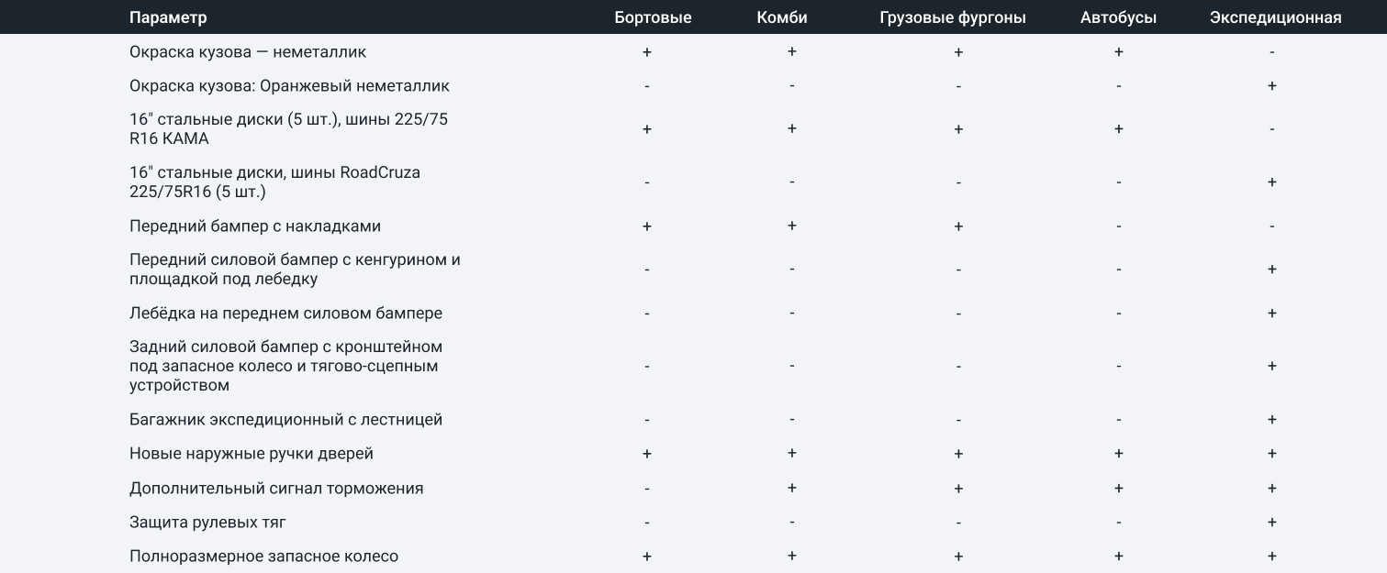
Task: Click Экспедиционная plus for 'Багажник экспедиционный с лестницей'
Action: 1272,420
